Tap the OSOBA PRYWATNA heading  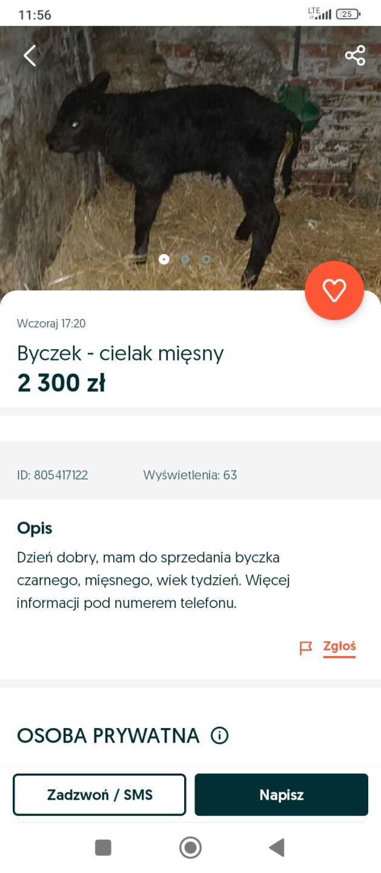pos(108,736)
